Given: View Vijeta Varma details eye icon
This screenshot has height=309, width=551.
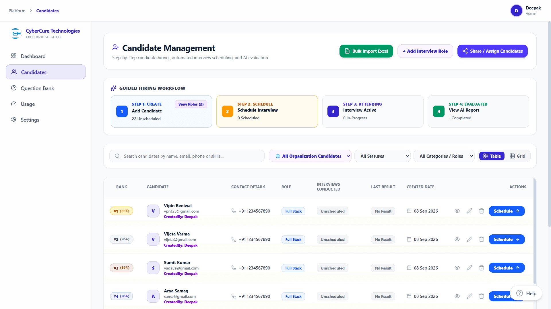Looking at the screenshot, I should pyautogui.click(x=457, y=239).
